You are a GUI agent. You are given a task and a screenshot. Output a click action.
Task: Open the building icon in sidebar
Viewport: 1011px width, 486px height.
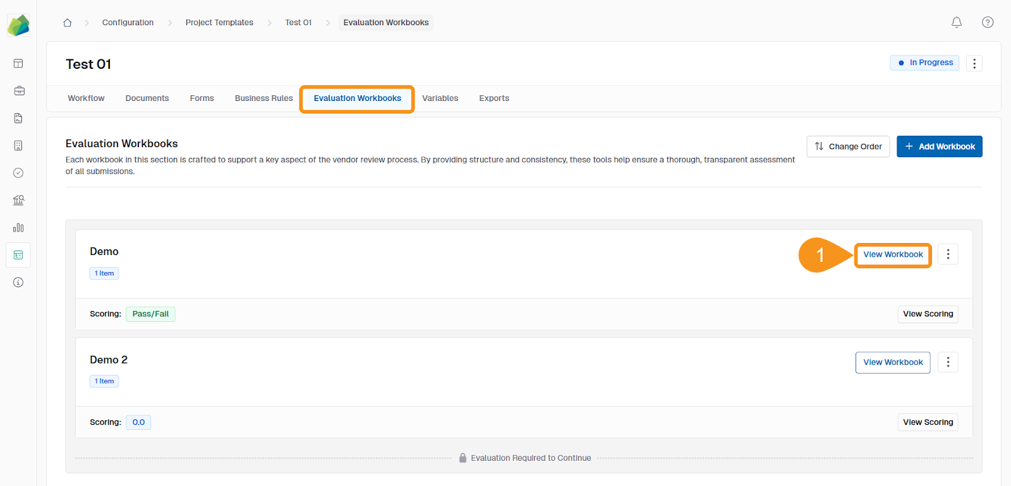(x=18, y=146)
